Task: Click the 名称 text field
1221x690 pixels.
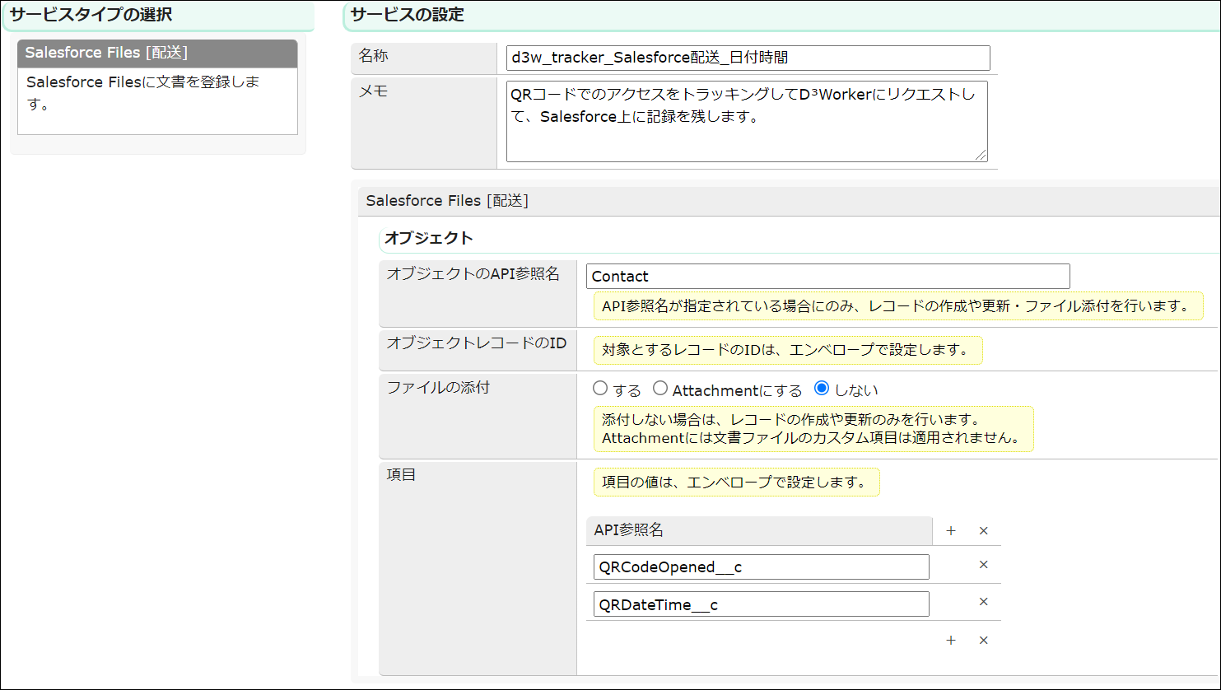Action: click(748, 58)
